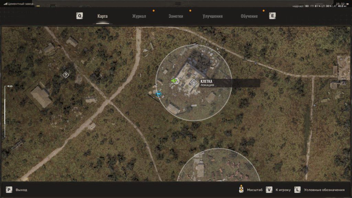Open Условные обозначения legend
This screenshot has width=352, height=198.
pos(324,190)
